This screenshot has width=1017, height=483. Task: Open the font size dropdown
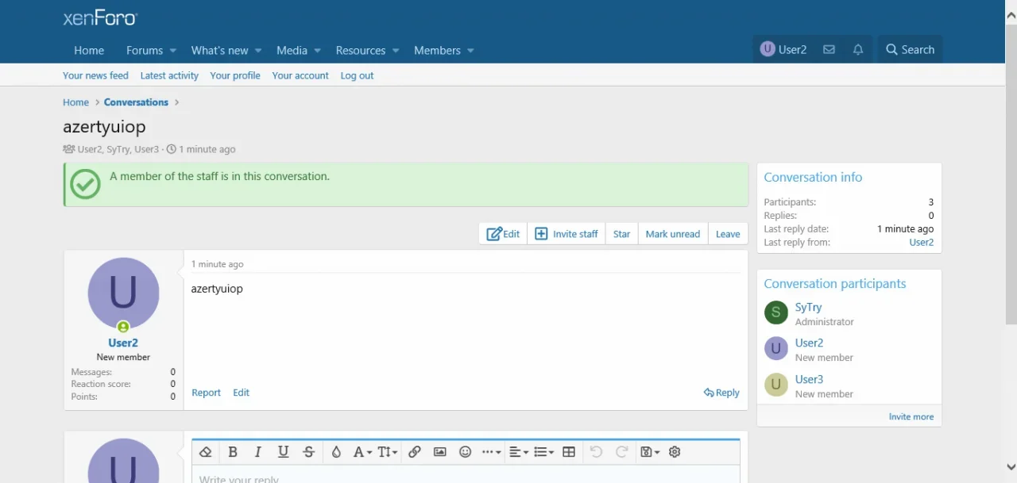pos(388,452)
